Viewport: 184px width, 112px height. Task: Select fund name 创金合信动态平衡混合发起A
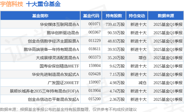pos(53,99)
